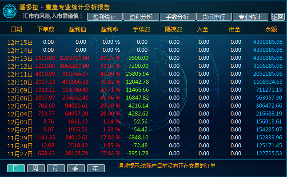
Task: Click fee value -16847.82
Action: (x=136, y=98)
